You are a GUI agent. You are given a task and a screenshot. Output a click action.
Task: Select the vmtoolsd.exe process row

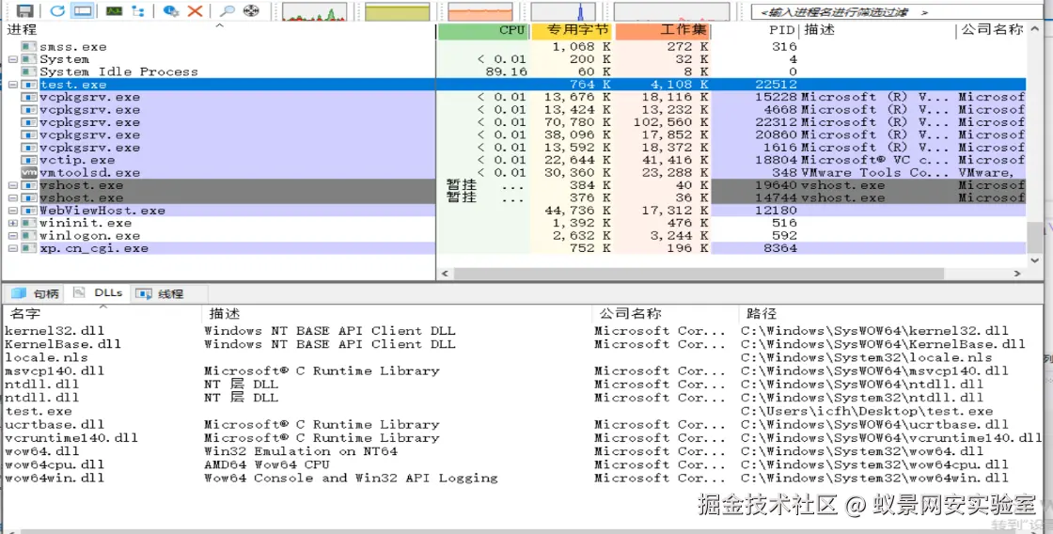(513, 173)
